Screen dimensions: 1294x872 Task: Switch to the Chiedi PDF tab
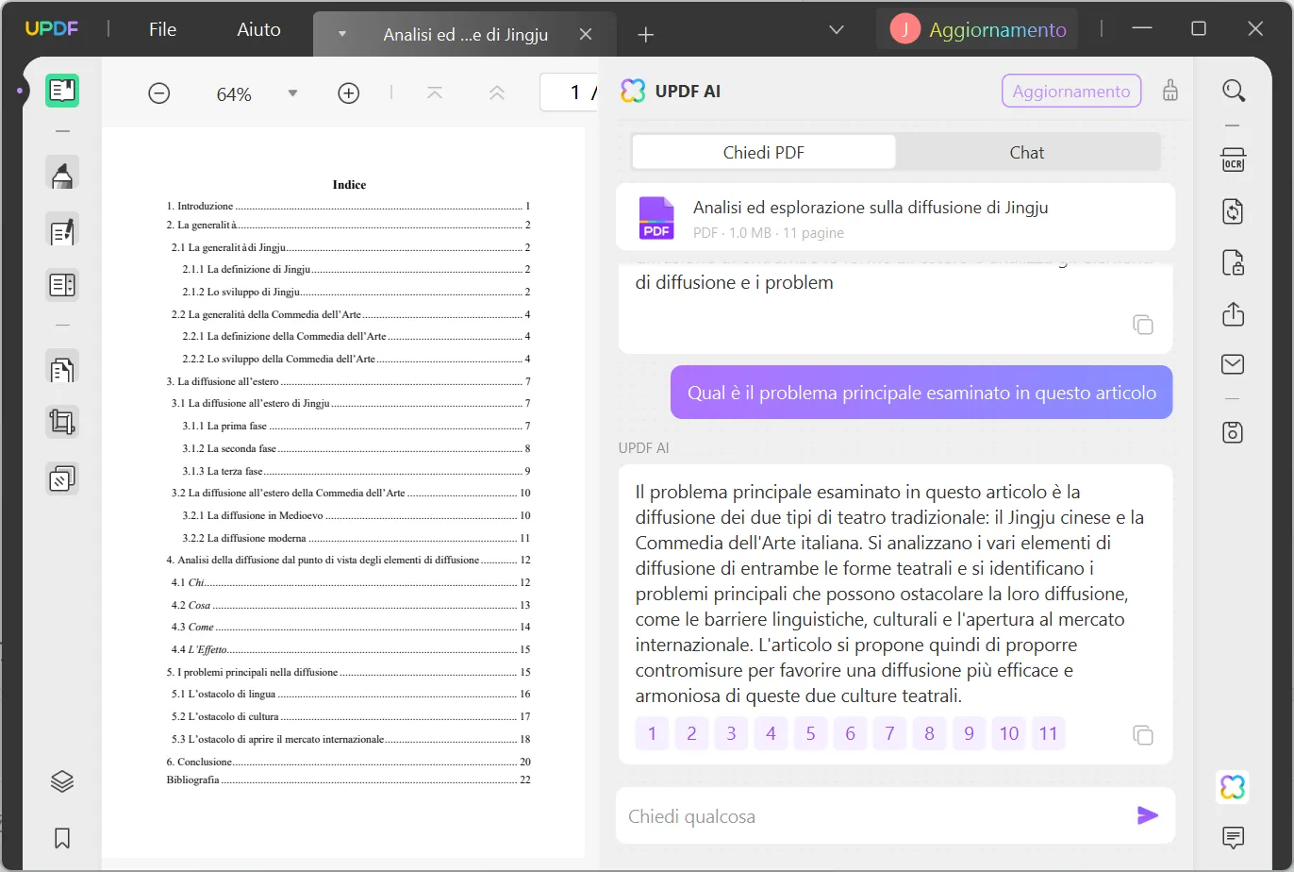pyautogui.click(x=764, y=152)
